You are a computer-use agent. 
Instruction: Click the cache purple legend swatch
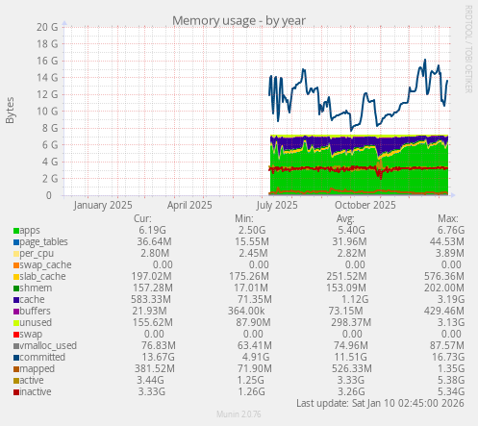pyautogui.click(x=16, y=300)
